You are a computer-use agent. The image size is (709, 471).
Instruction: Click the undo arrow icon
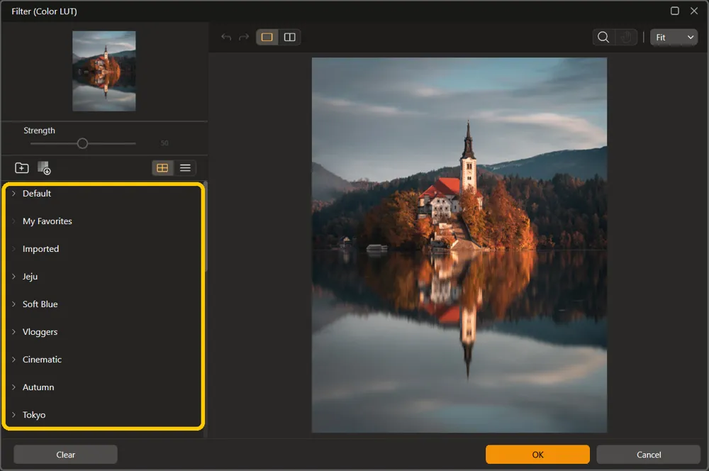pos(226,37)
